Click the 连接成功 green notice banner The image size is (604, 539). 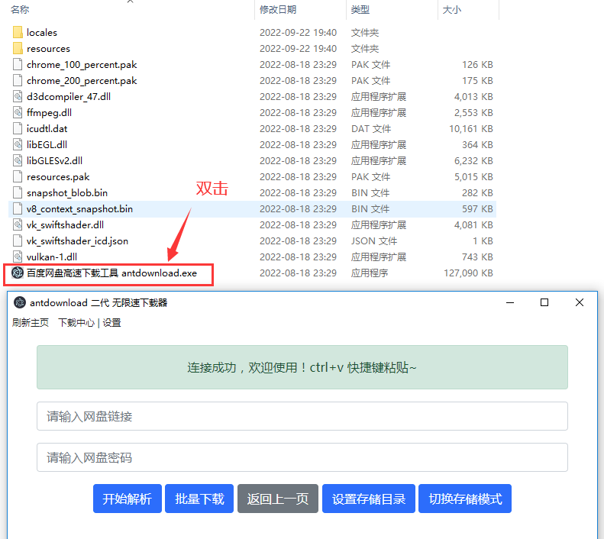click(x=302, y=367)
